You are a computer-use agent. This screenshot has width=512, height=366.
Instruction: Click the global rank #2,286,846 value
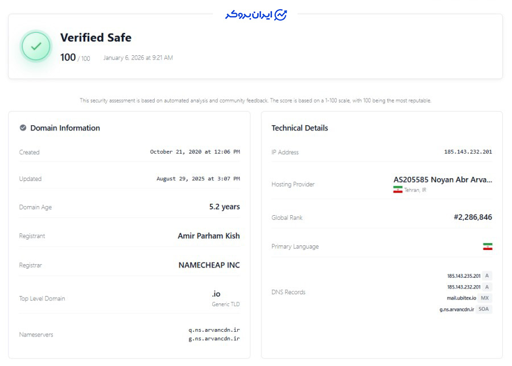point(472,217)
